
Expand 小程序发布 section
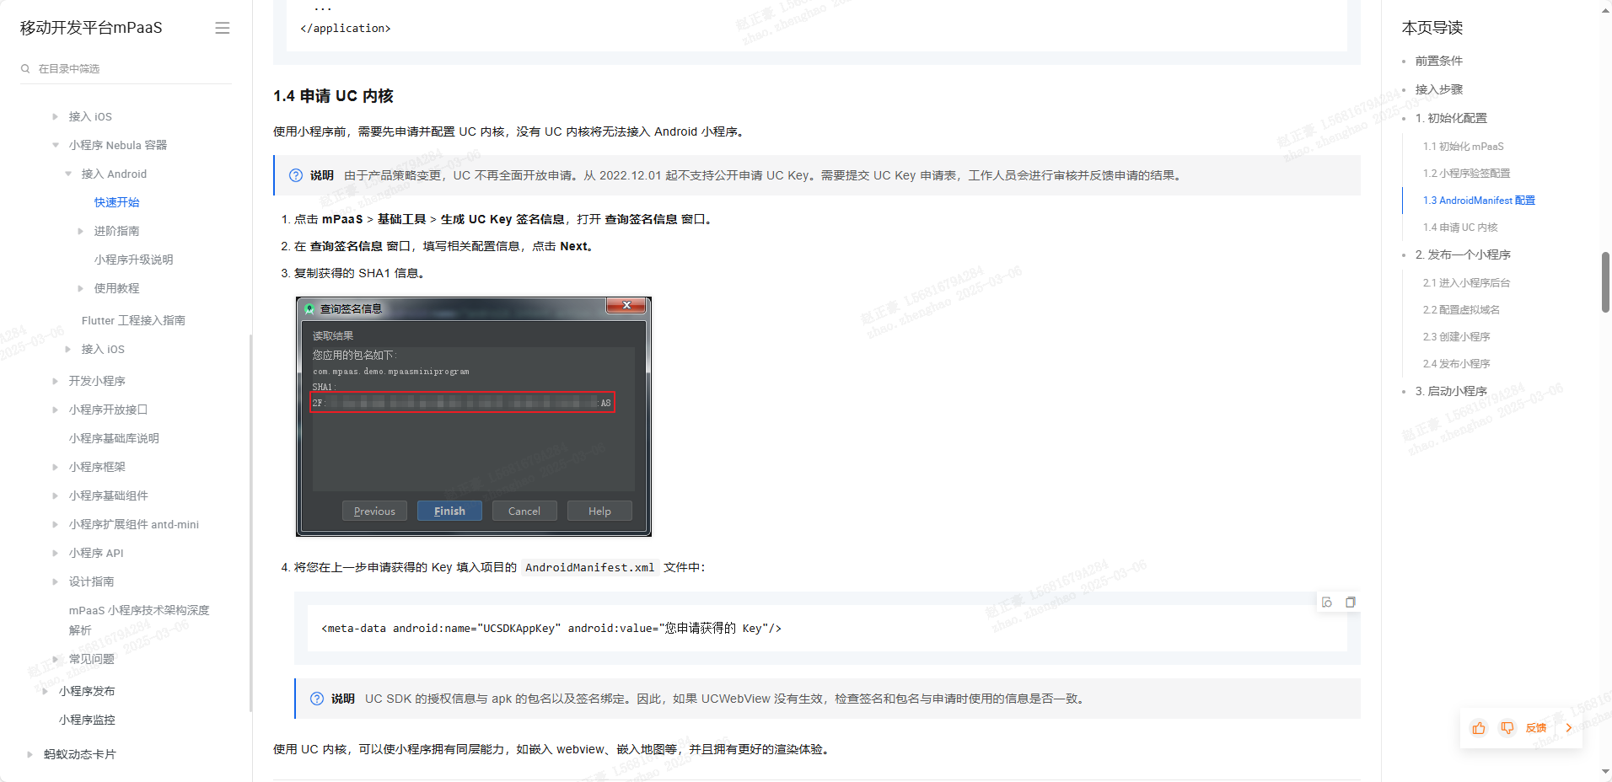(45, 691)
